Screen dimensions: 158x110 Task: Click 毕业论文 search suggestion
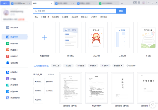(x=75, y=17)
